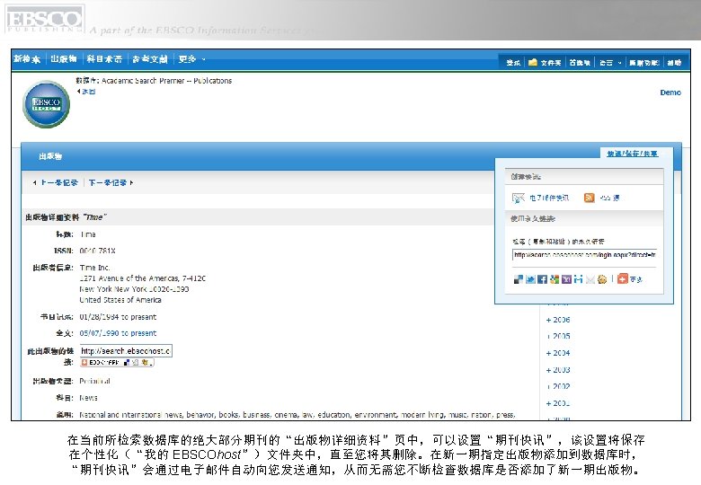Click the 出版物 section header

pos(50,156)
